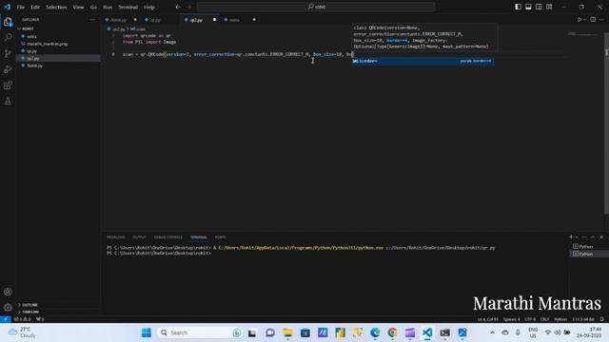The width and height of the screenshot is (609, 342).
Task: Open Explorer More Actions ellipsis
Action: coord(92,19)
